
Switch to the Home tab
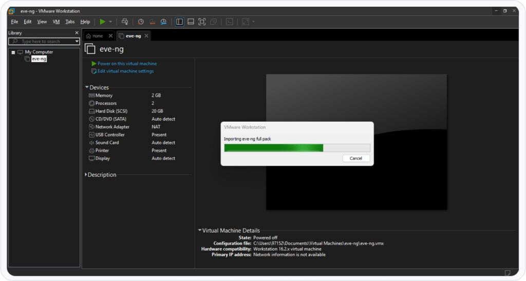[x=95, y=36]
